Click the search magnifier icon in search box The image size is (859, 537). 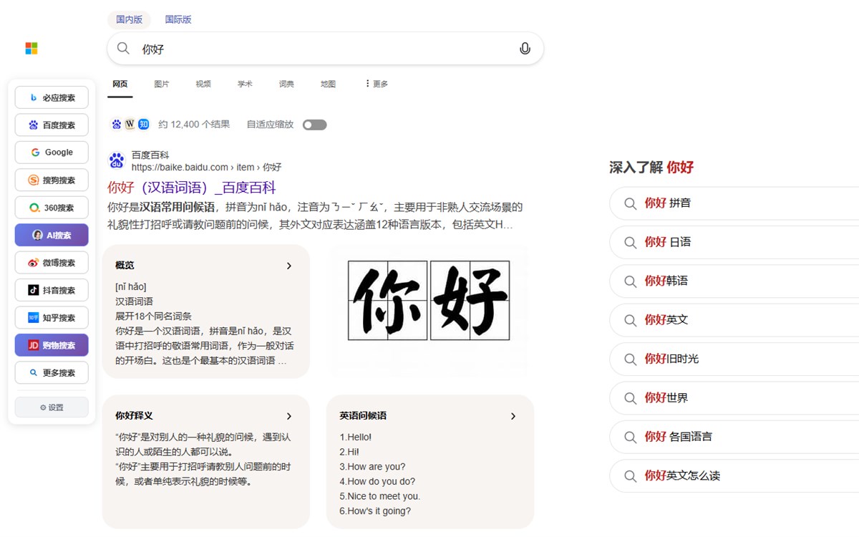(x=123, y=49)
